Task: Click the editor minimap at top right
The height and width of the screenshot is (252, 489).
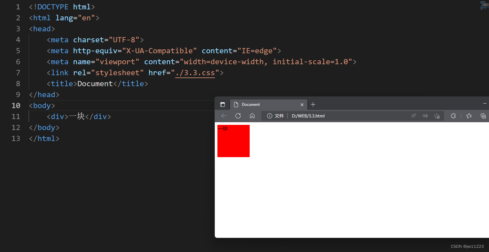Action: point(484,5)
